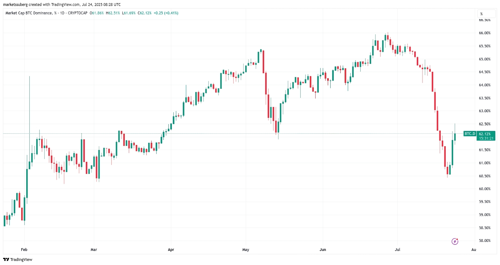500x265 pixels.
Task: Click the Apr label on time axis
Action: (x=171, y=250)
